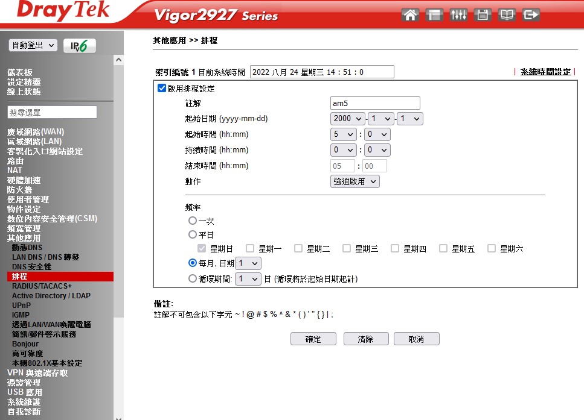Click the 目前系統時間 field
This screenshot has width=584, height=420.
322,72
